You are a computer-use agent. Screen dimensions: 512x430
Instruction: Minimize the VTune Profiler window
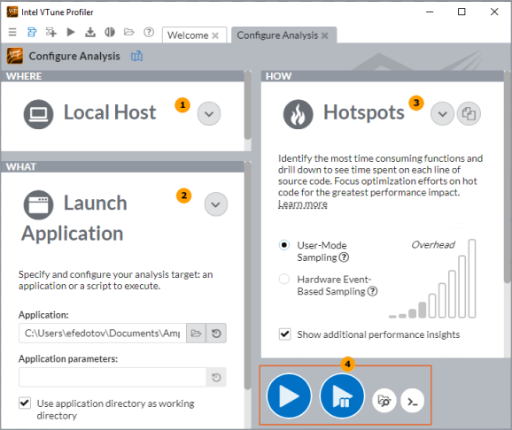[430, 12]
